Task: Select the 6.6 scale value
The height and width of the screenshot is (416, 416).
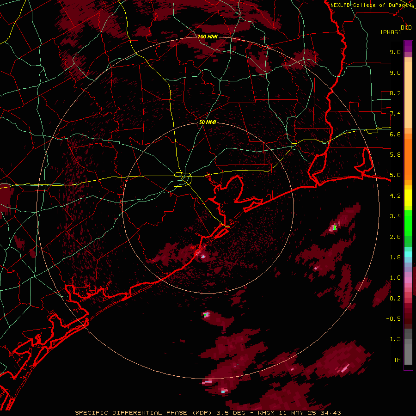Action: pos(395,134)
